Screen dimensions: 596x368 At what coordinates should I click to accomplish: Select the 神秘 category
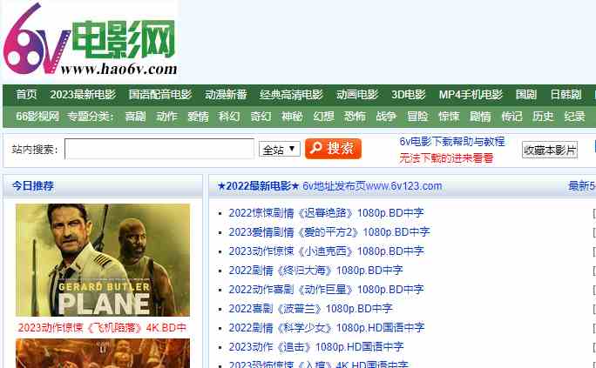pos(292,116)
